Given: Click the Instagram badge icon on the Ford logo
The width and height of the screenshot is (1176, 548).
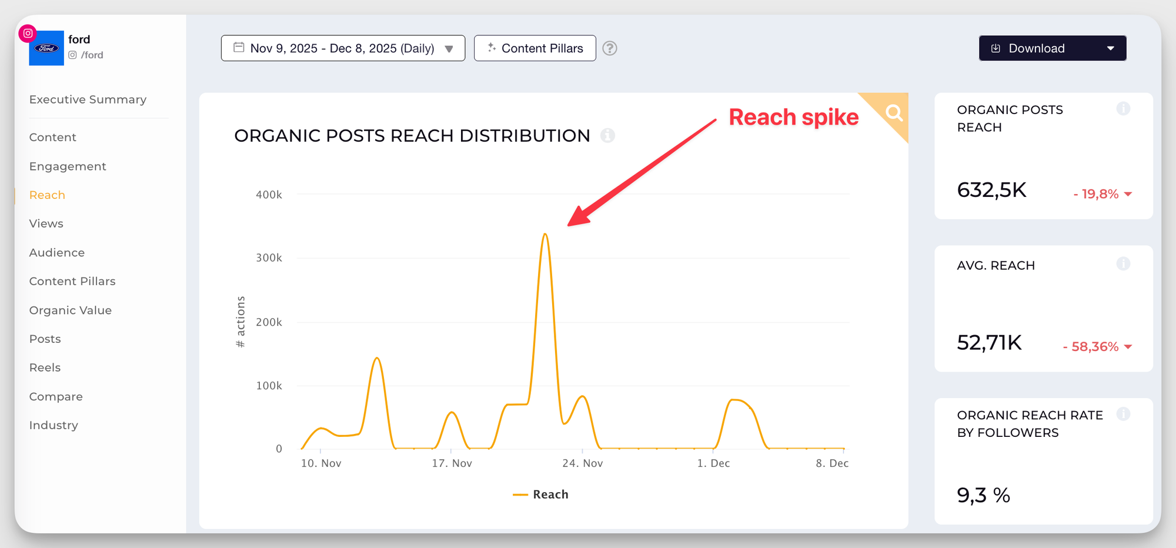Looking at the screenshot, I should [x=28, y=34].
